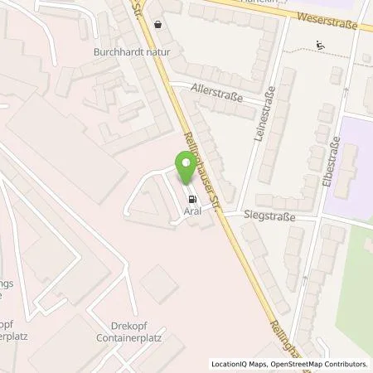This screenshot has width=373, height=373.
Task: Click the shopping basket shop icon
Action: coord(157,25)
